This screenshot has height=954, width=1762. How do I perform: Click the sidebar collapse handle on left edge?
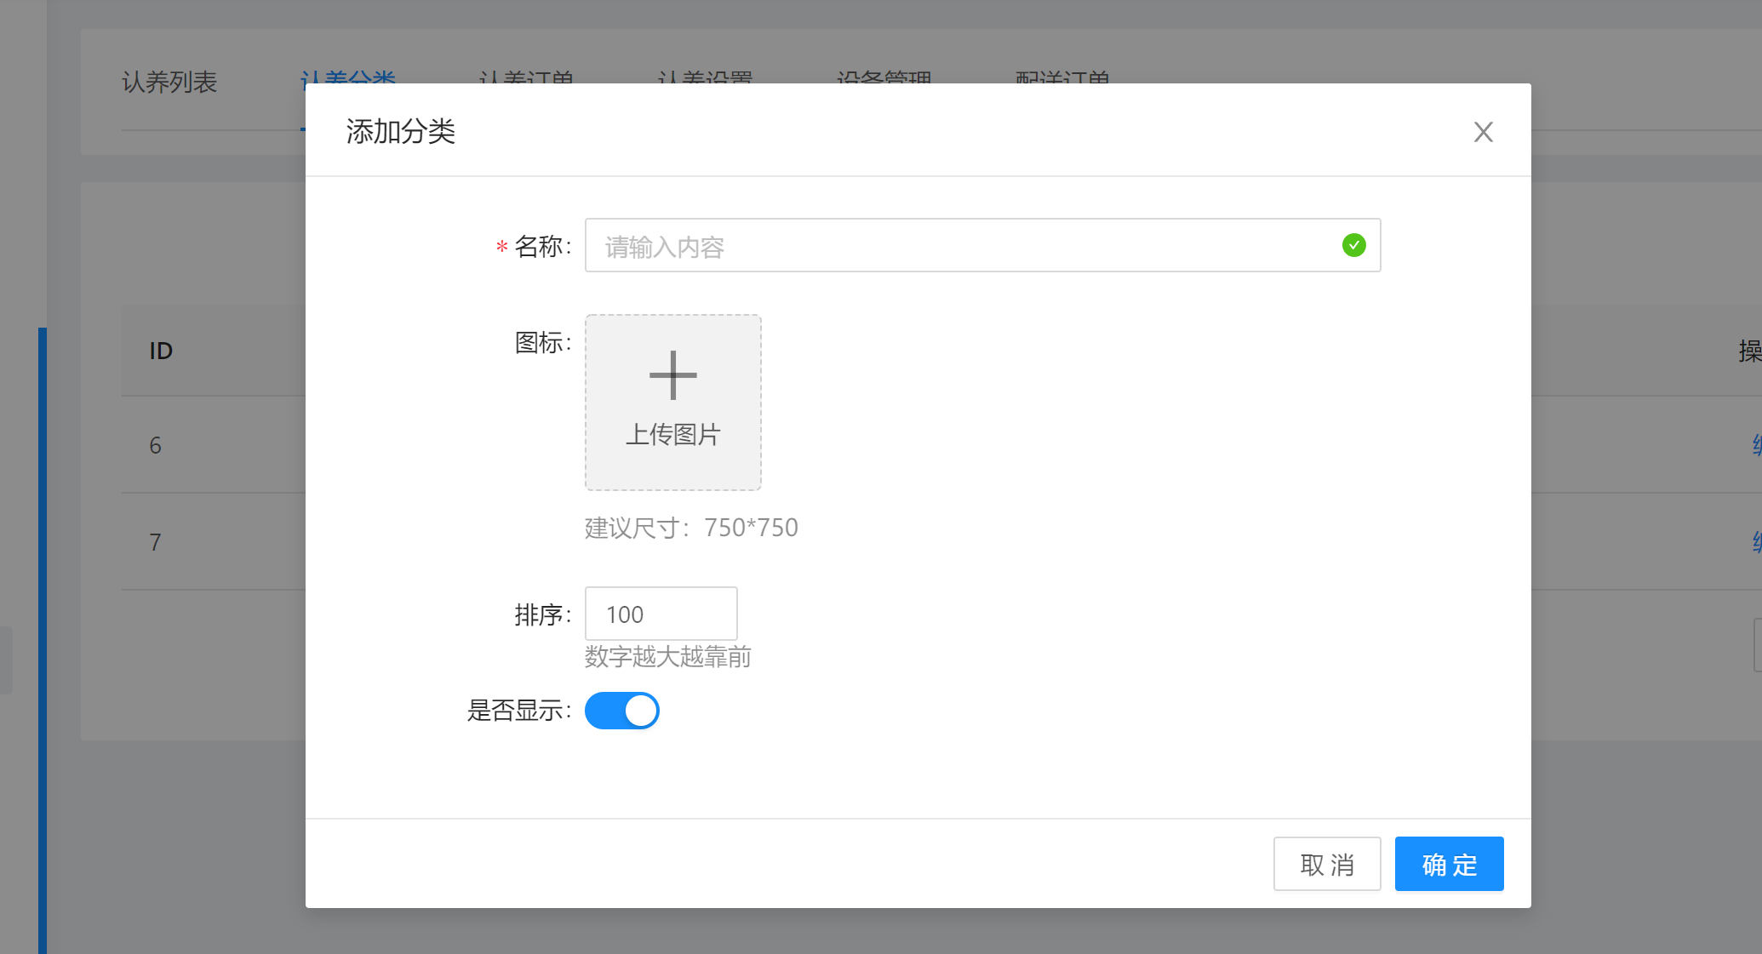pos(6,660)
